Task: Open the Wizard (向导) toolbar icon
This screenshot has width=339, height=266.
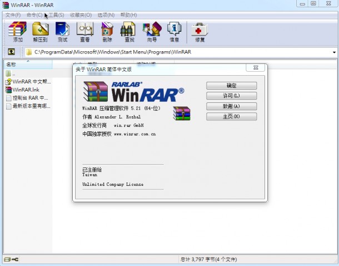Action: point(152,32)
